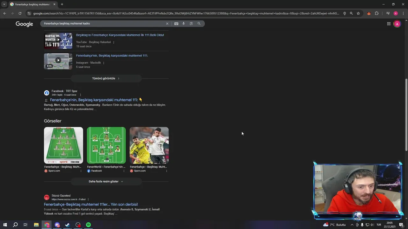Open more options for Sporx players photo
The image size is (408, 229).
click(167, 171)
